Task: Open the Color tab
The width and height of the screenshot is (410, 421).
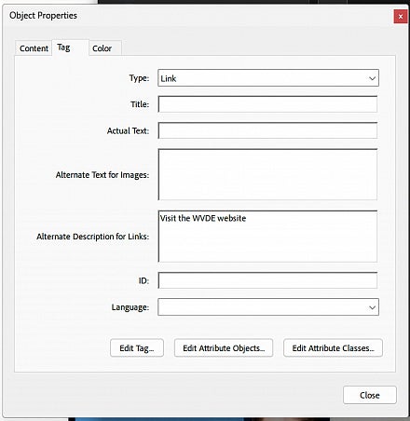Action: coord(105,48)
